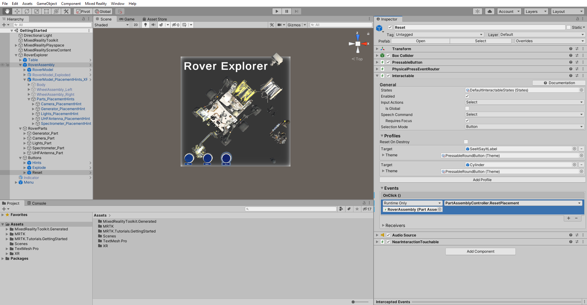The height and width of the screenshot is (305, 587).
Task: Click the Play button to enter Play mode
Action: click(x=276, y=11)
